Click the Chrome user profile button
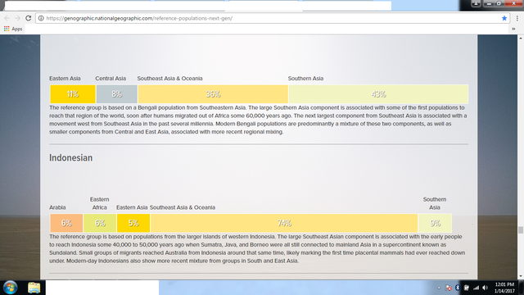 (x=476, y=3)
